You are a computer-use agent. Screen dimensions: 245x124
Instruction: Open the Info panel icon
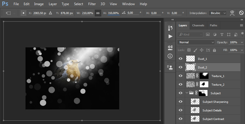[170, 56]
